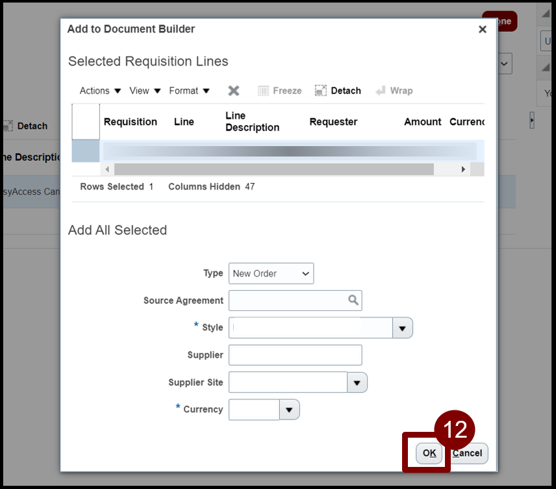556x489 pixels.
Task: Click the table's left scroll arrow
Action: 107,169
